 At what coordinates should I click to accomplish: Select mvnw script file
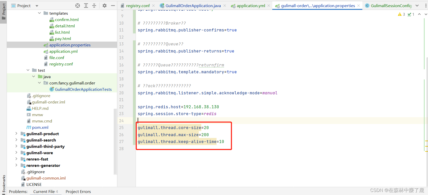pos(37,115)
